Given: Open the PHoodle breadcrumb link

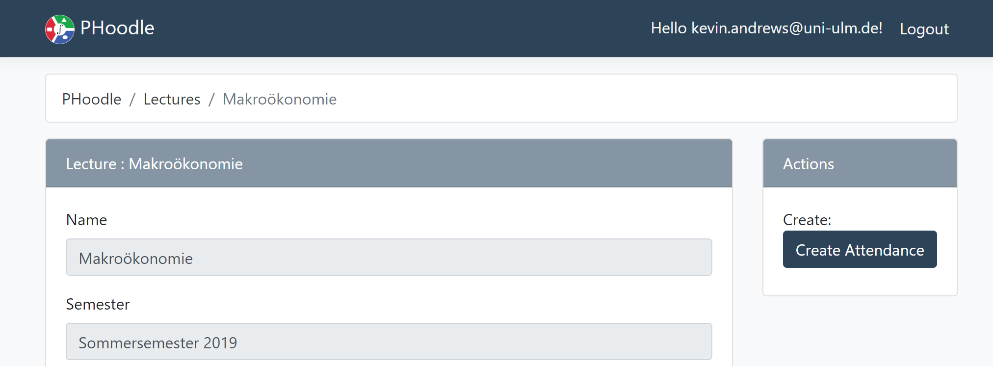Looking at the screenshot, I should (x=92, y=99).
